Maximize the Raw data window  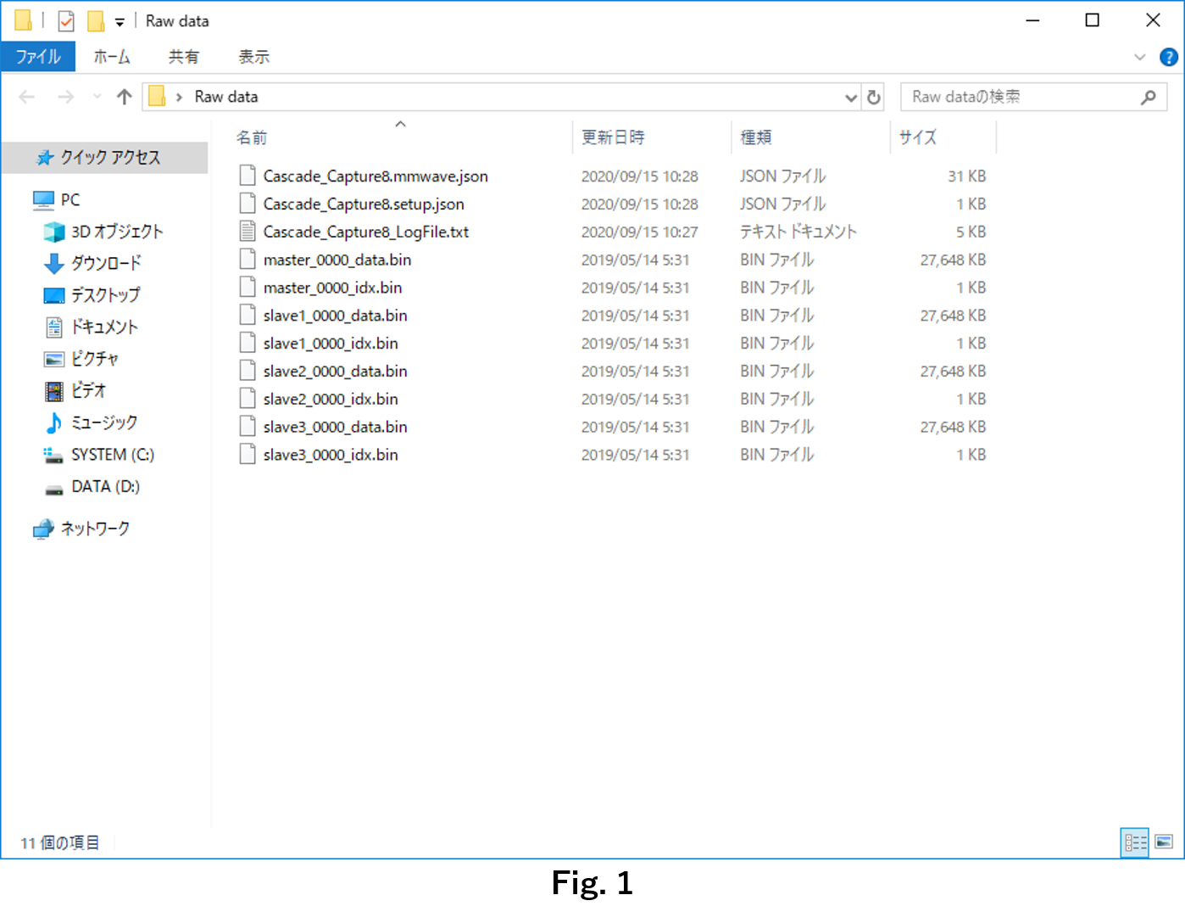point(1093,20)
